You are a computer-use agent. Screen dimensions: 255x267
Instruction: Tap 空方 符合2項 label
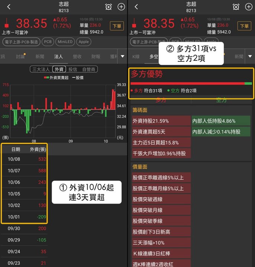coord(182,90)
